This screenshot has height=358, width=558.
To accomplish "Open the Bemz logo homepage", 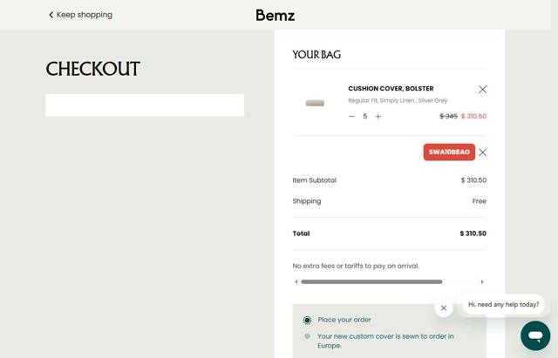I will coord(275,15).
